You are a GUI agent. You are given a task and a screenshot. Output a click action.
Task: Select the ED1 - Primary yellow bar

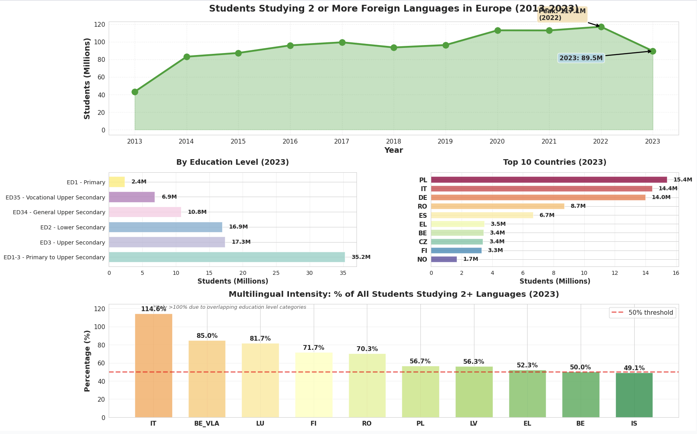(117, 182)
